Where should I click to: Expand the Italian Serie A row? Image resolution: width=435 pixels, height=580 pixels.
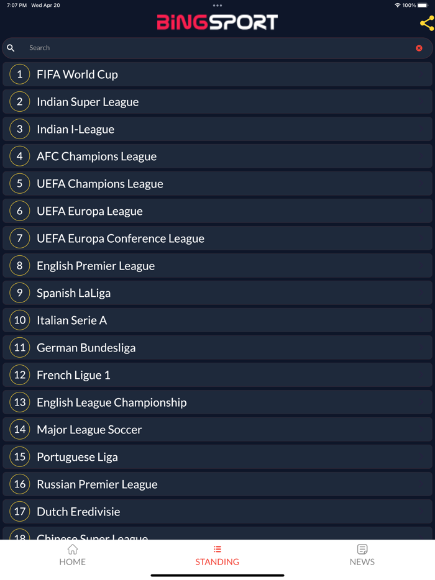[217, 320]
